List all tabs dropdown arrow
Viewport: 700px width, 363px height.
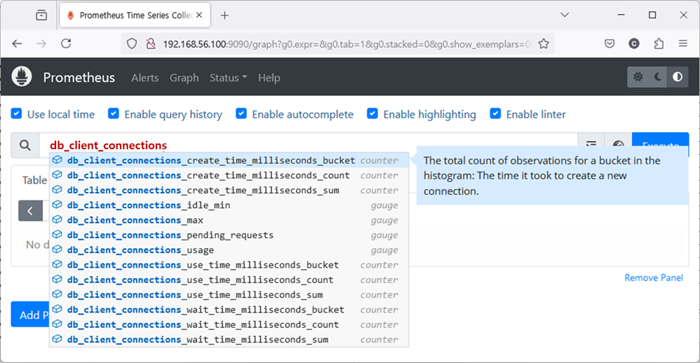pyautogui.click(x=565, y=15)
